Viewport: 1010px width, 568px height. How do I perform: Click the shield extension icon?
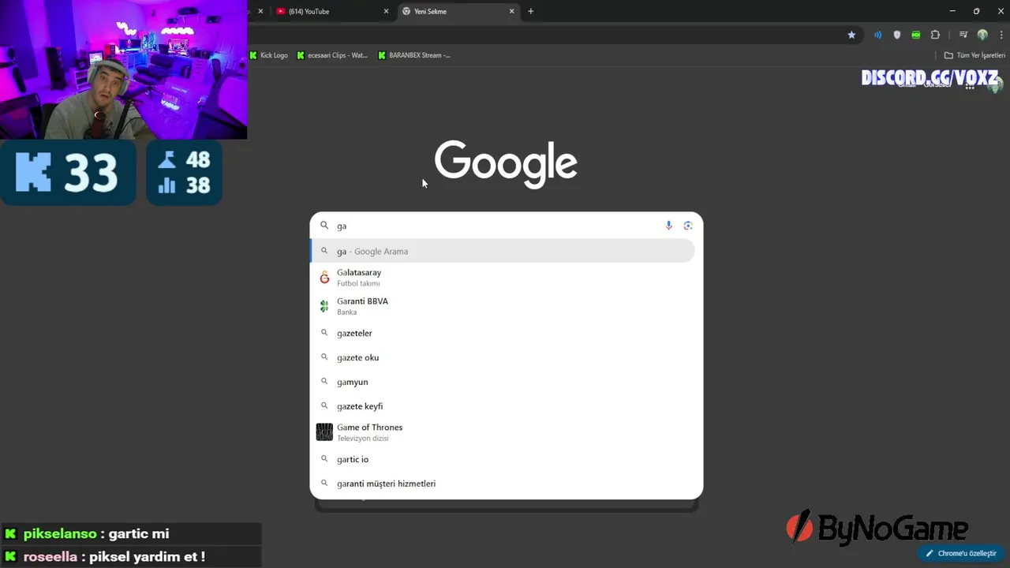click(x=897, y=35)
